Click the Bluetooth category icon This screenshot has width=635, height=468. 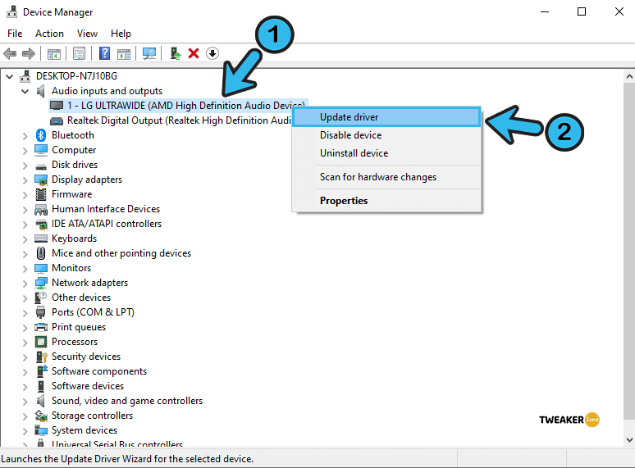click(x=41, y=135)
